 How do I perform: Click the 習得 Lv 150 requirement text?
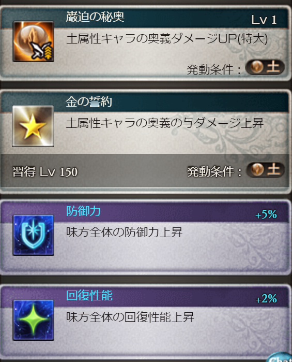(x=45, y=172)
